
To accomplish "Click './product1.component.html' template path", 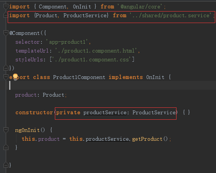I will click(96, 51).
